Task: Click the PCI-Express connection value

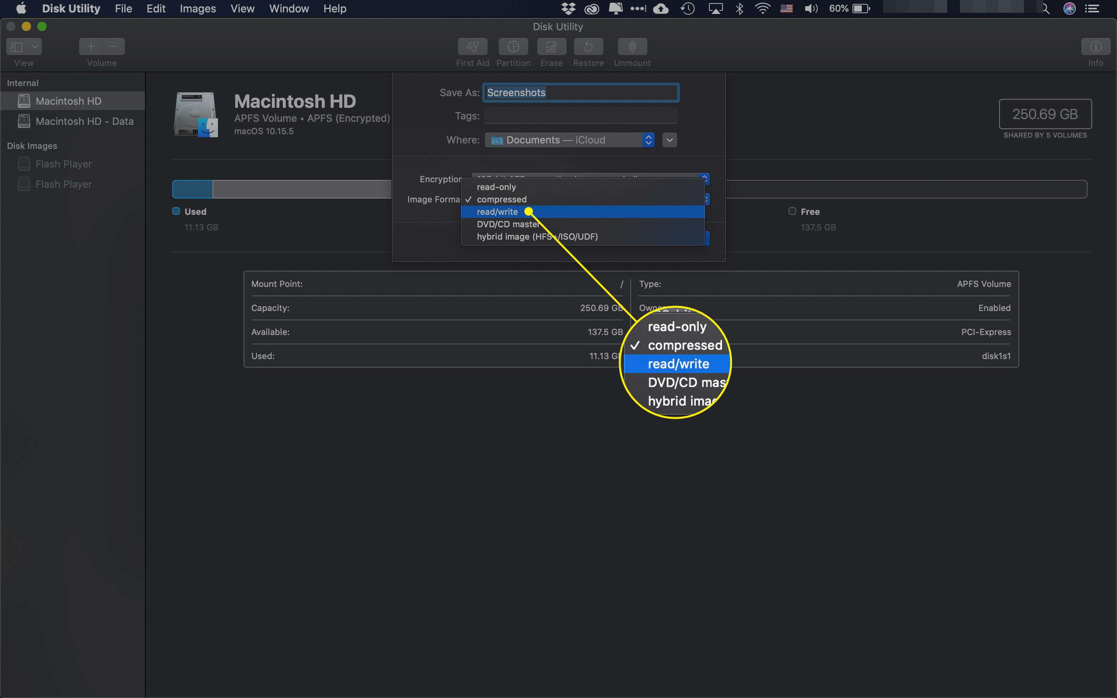Action: [986, 332]
